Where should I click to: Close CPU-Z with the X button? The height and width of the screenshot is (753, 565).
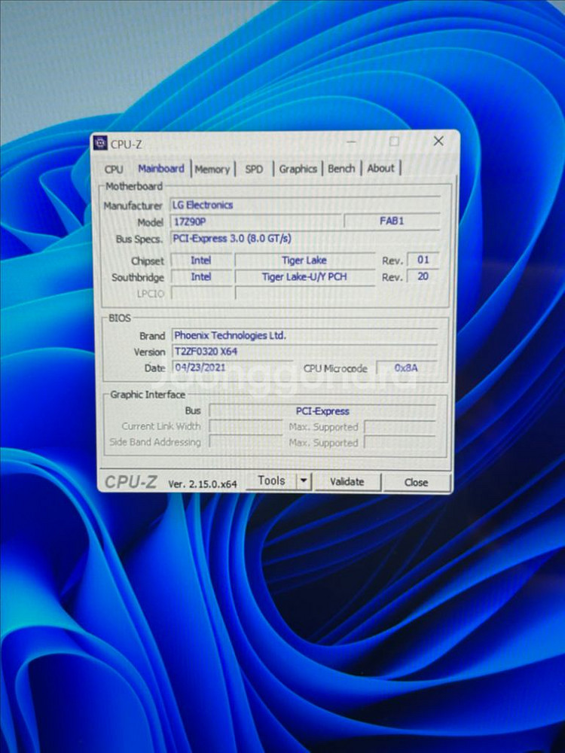[x=438, y=141]
